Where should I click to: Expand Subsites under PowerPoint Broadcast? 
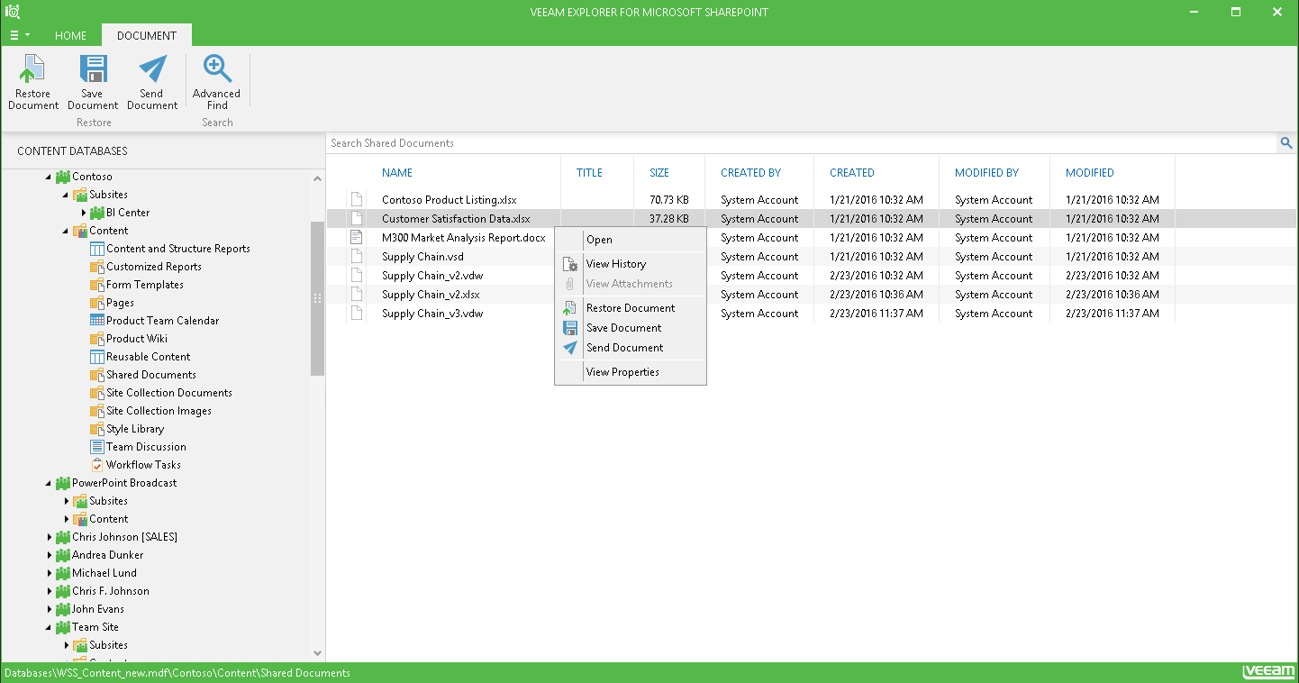pos(67,501)
